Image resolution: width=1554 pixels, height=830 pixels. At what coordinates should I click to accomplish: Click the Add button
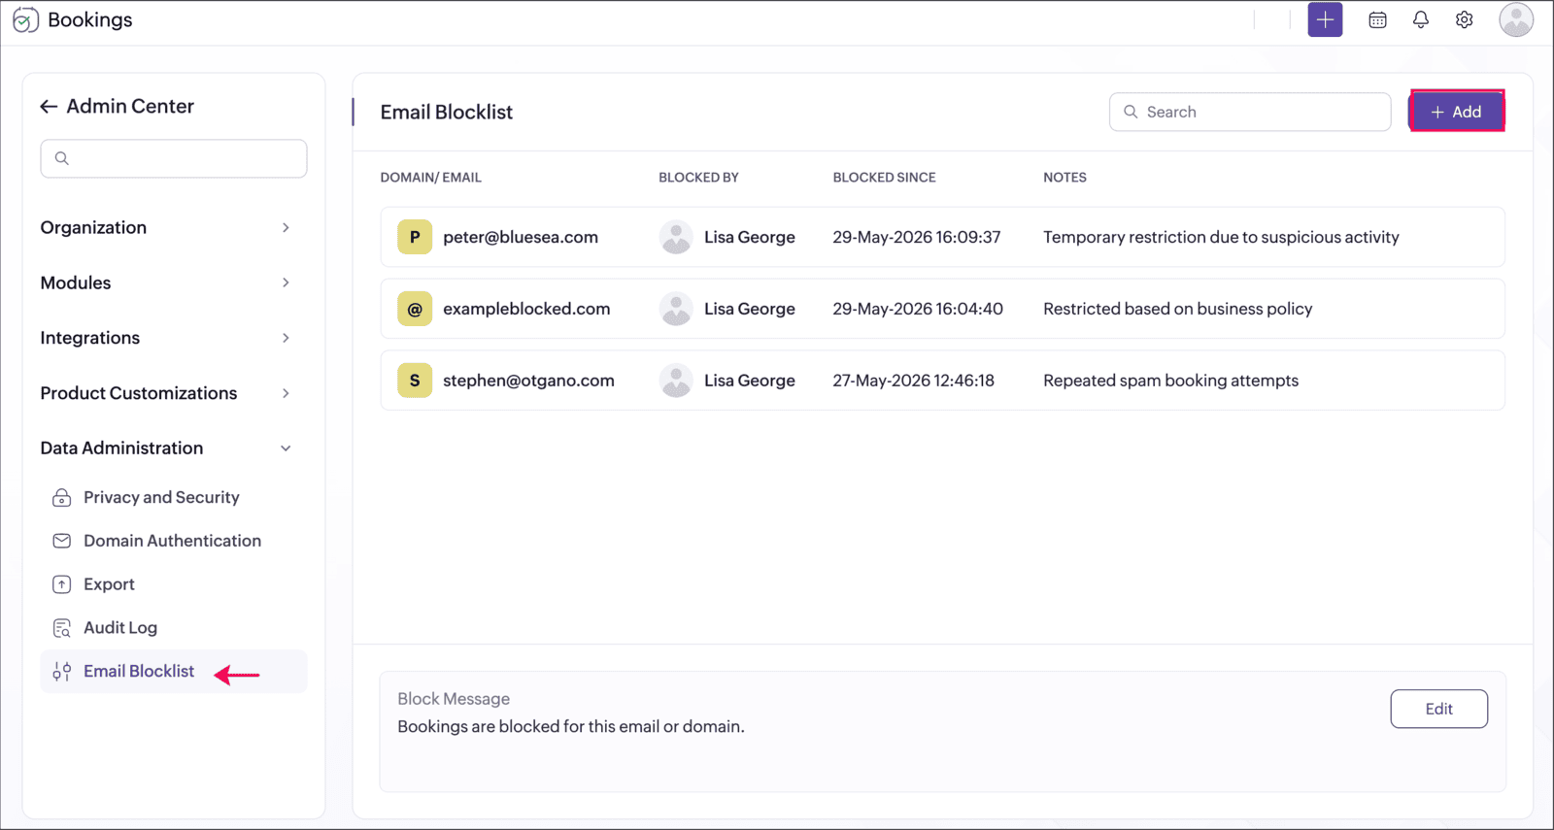click(x=1456, y=112)
